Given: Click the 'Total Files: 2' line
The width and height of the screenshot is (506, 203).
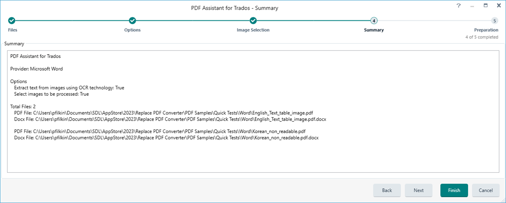Looking at the screenshot, I should click(x=23, y=107).
